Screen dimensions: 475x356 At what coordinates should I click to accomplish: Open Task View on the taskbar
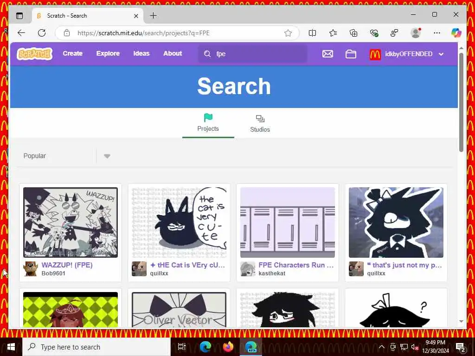[181, 347]
